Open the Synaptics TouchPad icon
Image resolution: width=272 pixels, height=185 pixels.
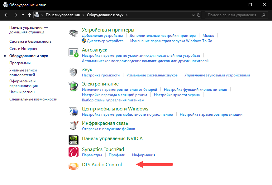(74, 152)
